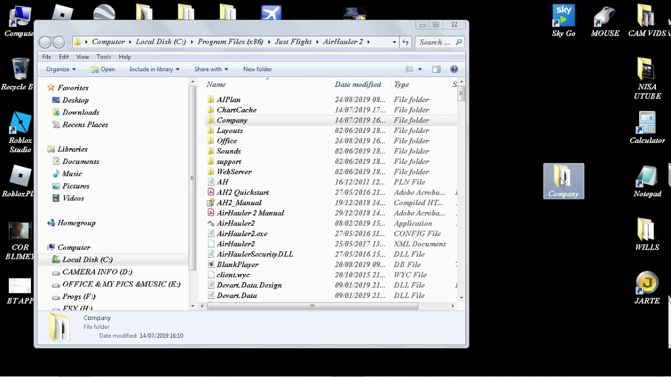This screenshot has height=377, width=671.
Task: Expand breadcrumb arrow after Just Flight
Action: 317,42
